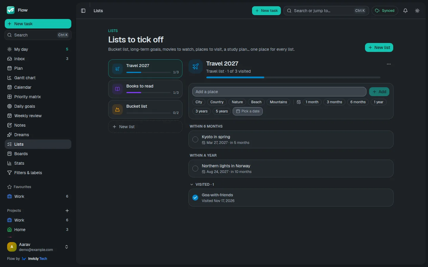Click the sidebar Search field
This screenshot has height=267, width=428.
point(38,35)
